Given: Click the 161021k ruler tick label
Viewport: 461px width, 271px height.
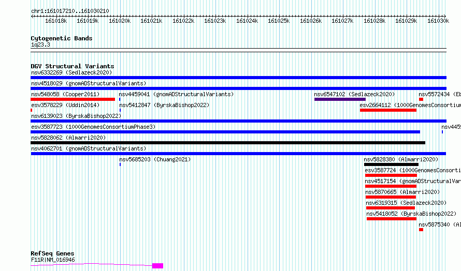Looking at the screenshot, I should [151, 21].
